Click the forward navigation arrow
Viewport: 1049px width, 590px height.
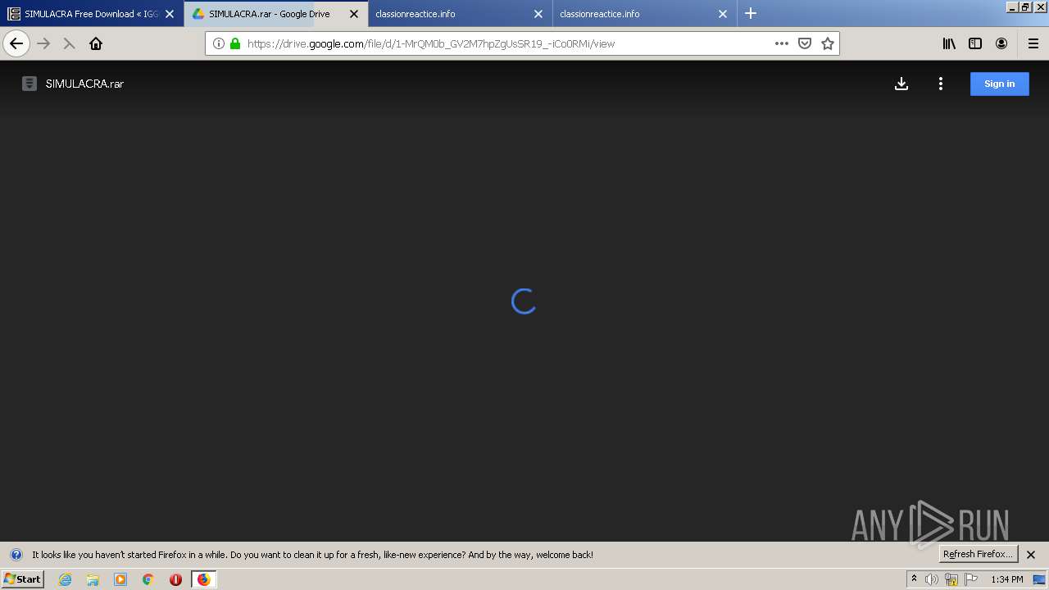43,43
